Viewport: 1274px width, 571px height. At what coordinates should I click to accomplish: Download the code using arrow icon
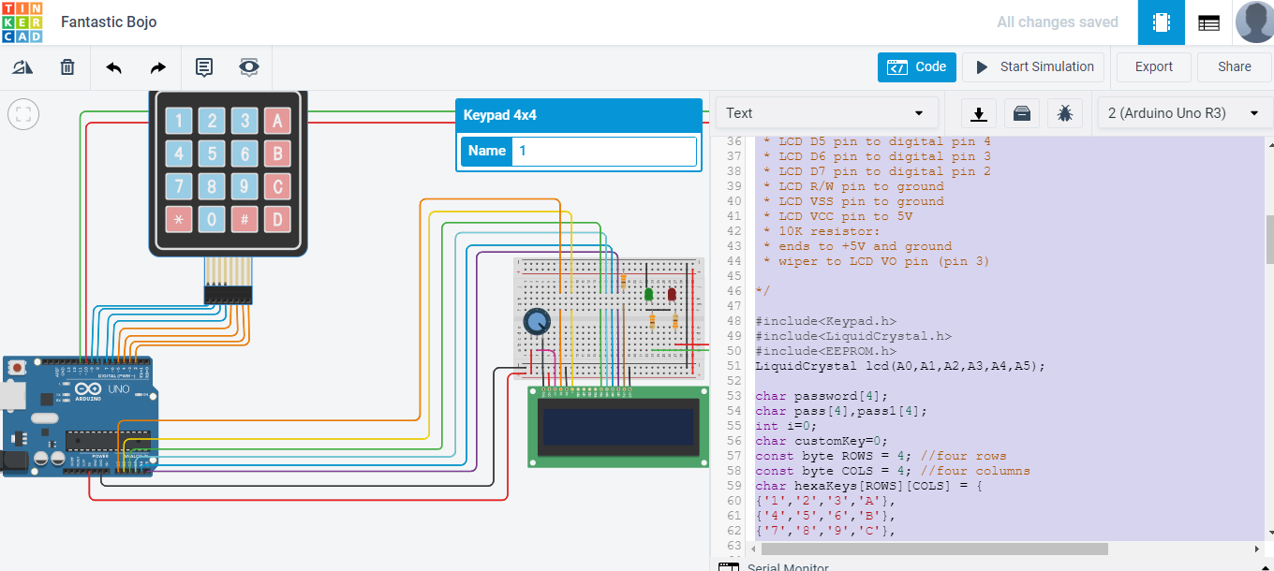click(978, 113)
